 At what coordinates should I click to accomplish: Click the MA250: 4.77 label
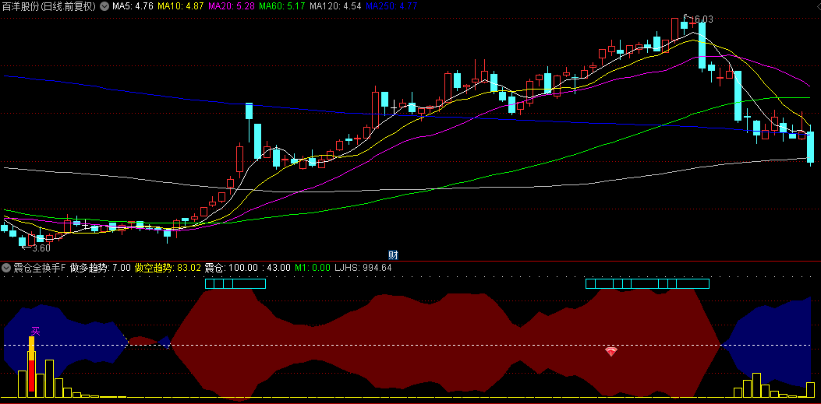pyautogui.click(x=391, y=6)
